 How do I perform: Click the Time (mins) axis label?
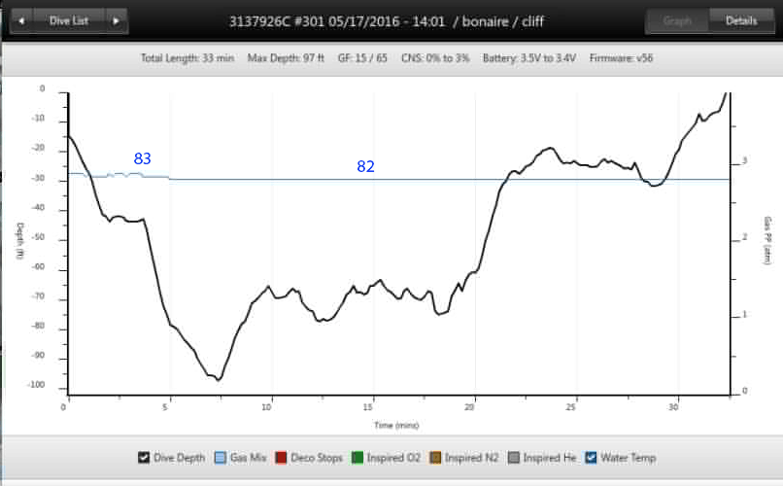pos(394,425)
